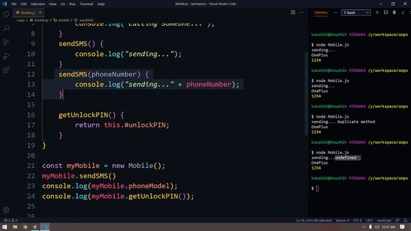Click 'sending... duplicate method' terminal output
411x231 pixels.
[343, 122]
